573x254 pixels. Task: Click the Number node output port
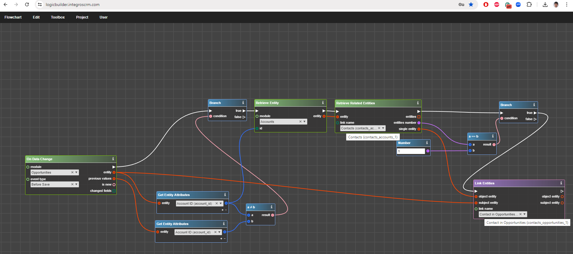(x=428, y=151)
